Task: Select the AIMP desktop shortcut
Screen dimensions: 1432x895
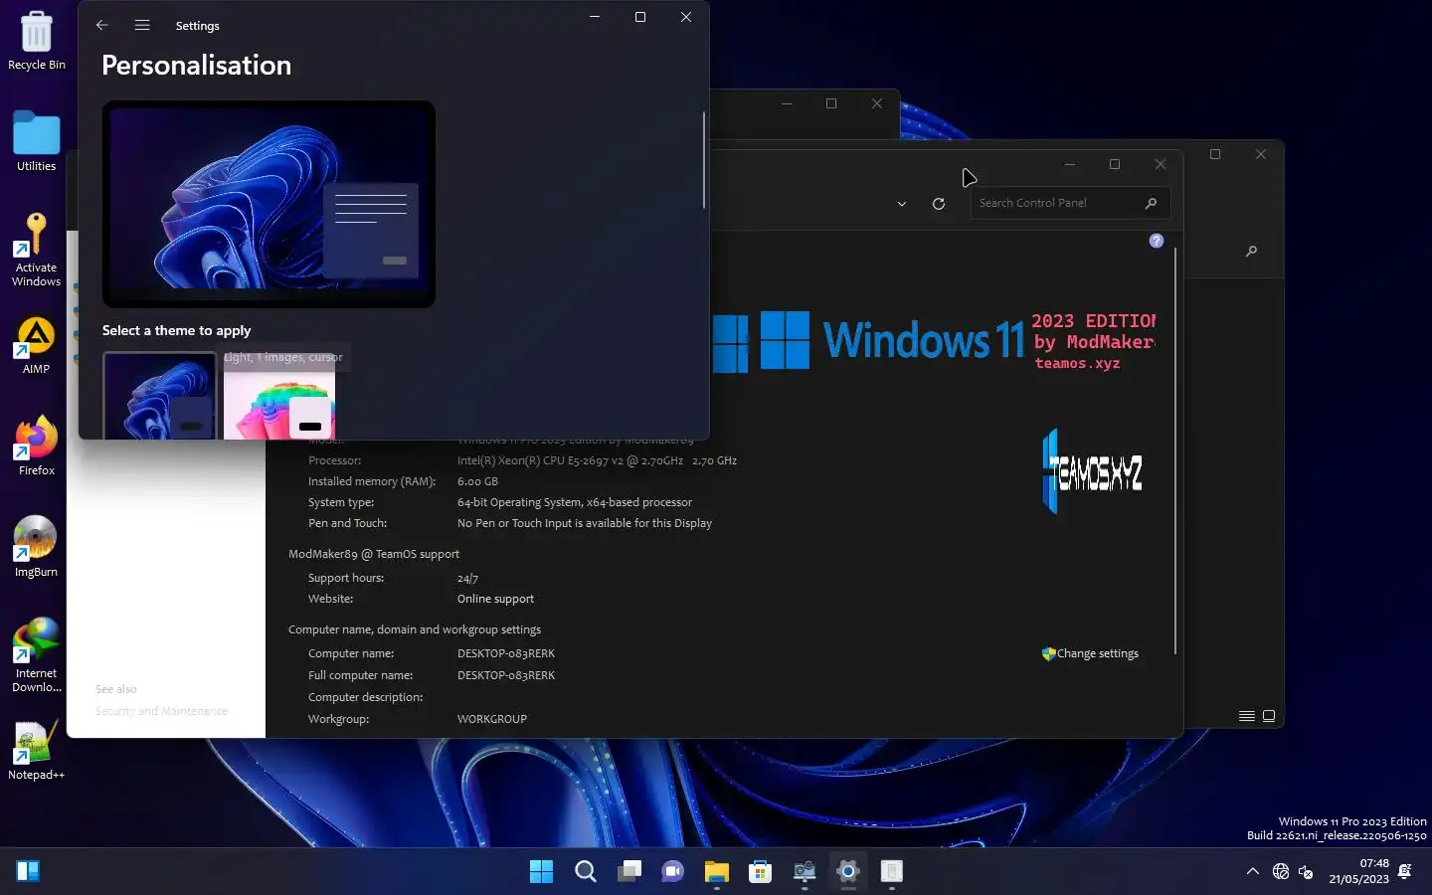Action: pos(37,345)
